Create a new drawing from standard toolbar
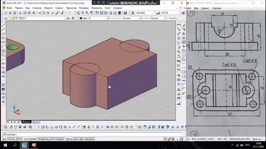Image resolution: width=266 pixels, height=149 pixels. tap(5, 13)
